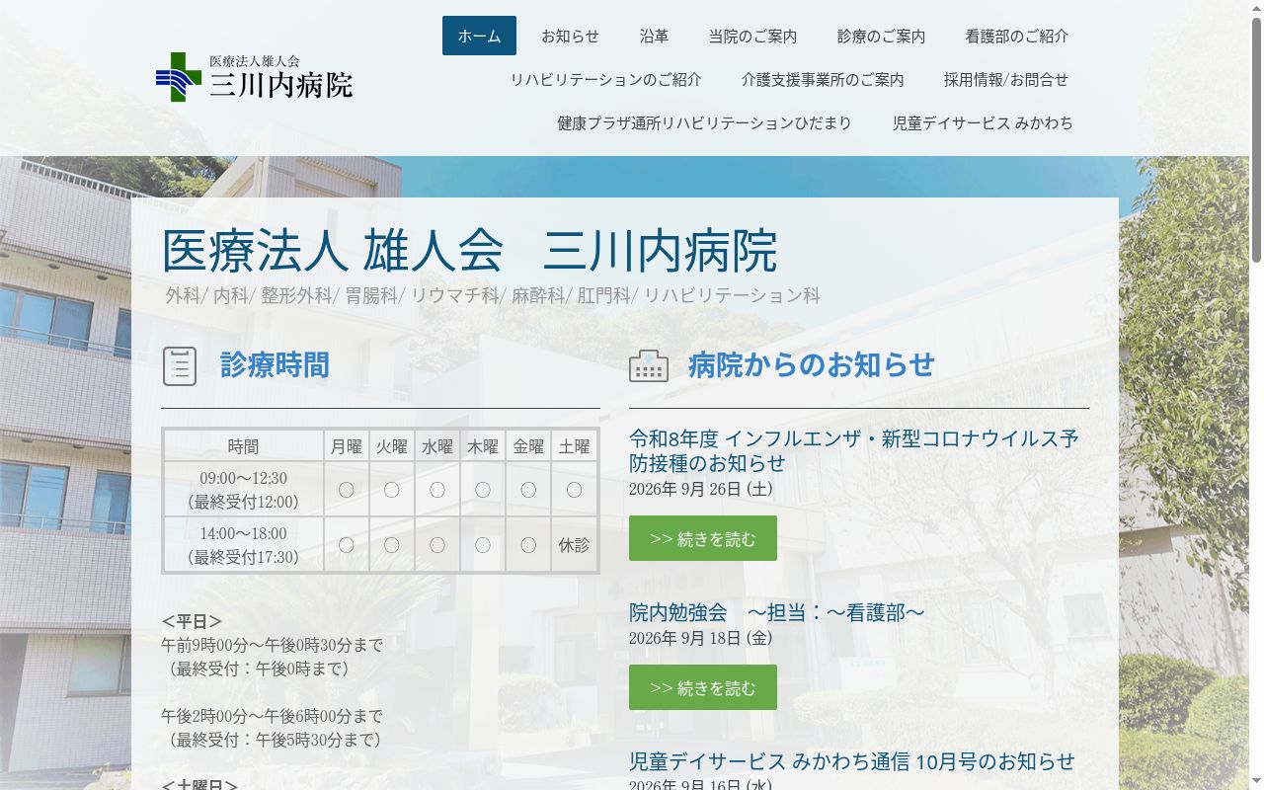Open the お知らせ menu item
Screen dimensions: 1264x790
[x=570, y=36]
